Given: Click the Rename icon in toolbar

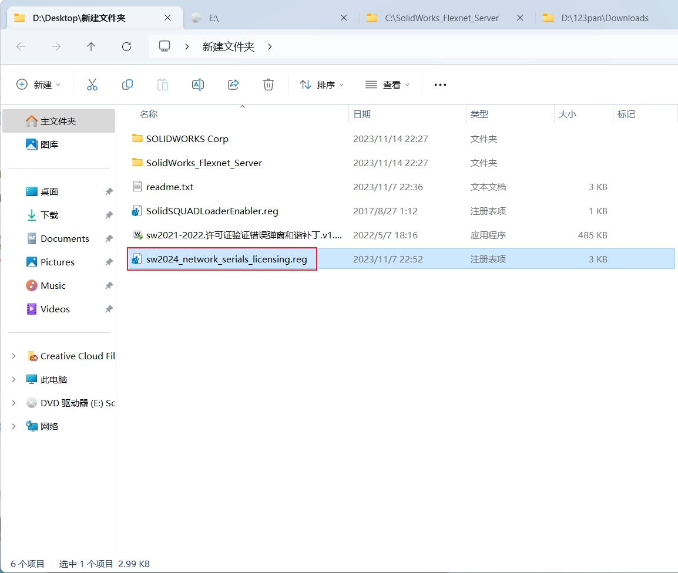Looking at the screenshot, I should click(198, 85).
